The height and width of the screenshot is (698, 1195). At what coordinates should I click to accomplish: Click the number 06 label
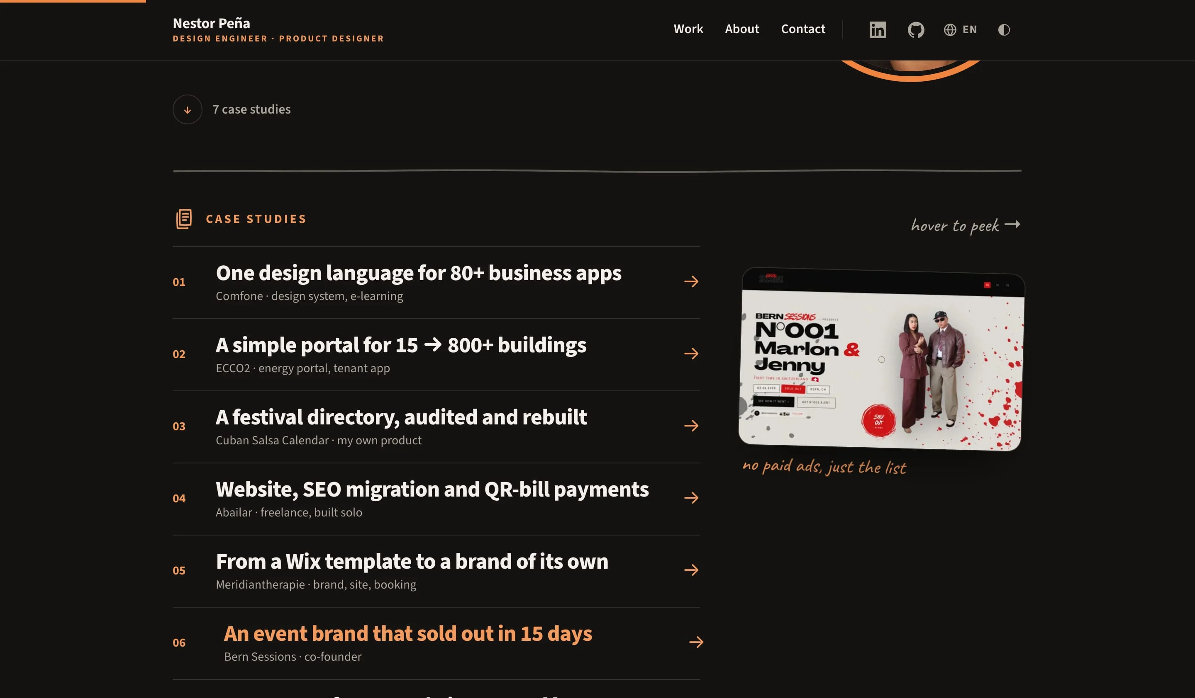click(179, 642)
